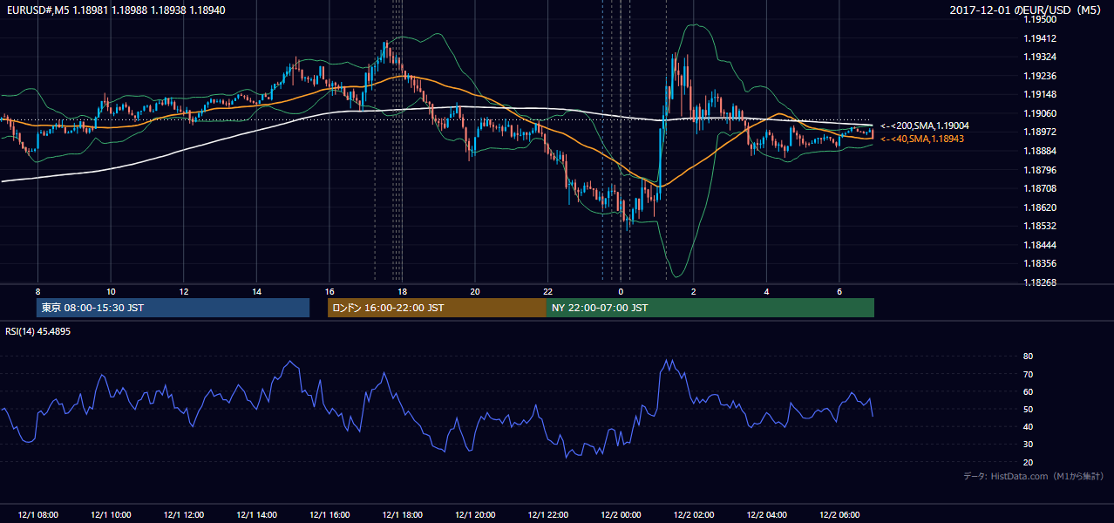Click the 1.18972 price axis label
The width and height of the screenshot is (1114, 523).
1040,132
